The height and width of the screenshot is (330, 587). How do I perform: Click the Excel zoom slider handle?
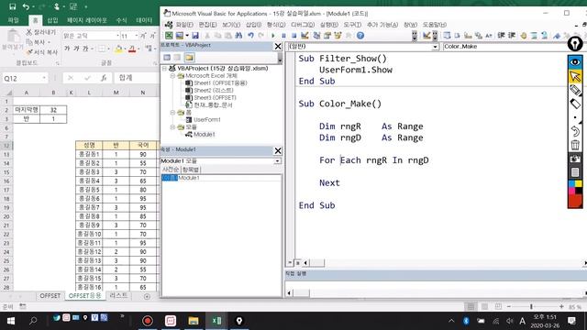tap(531, 307)
